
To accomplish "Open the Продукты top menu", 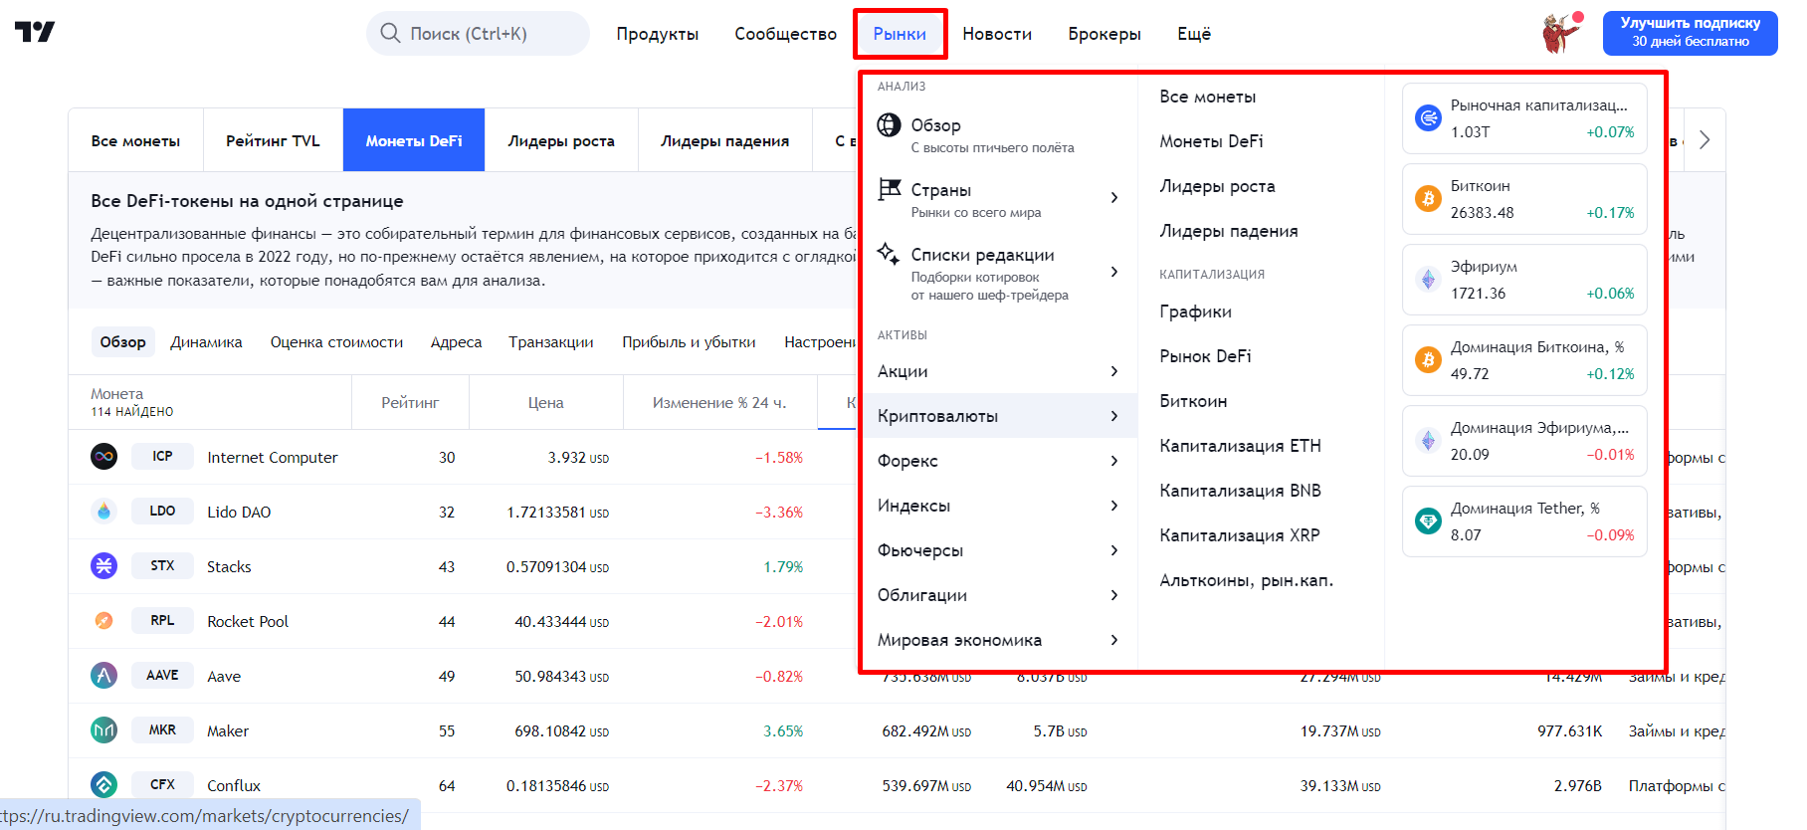I will click(x=658, y=34).
